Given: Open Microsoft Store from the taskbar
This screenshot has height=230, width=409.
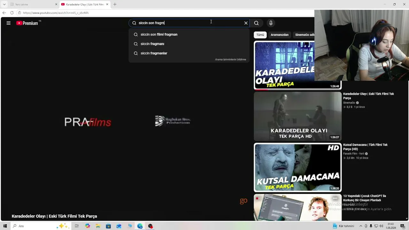Looking at the screenshot, I should [x=108, y=226].
